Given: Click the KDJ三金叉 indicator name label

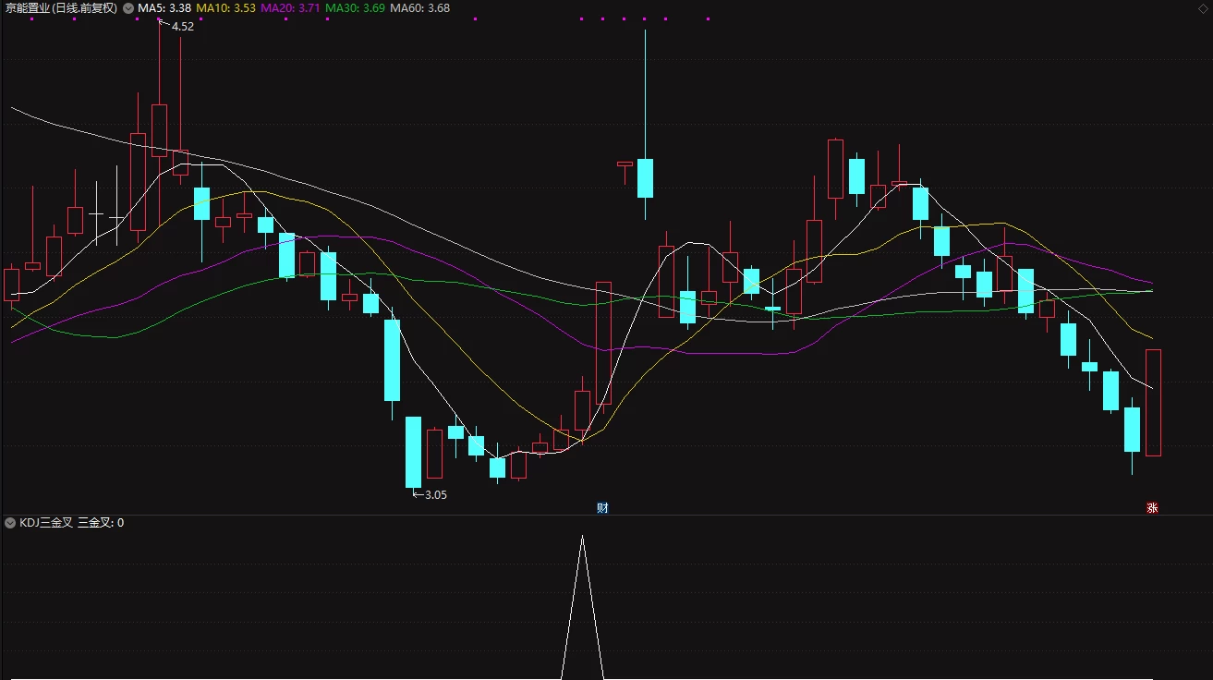Looking at the screenshot, I should [x=45, y=523].
